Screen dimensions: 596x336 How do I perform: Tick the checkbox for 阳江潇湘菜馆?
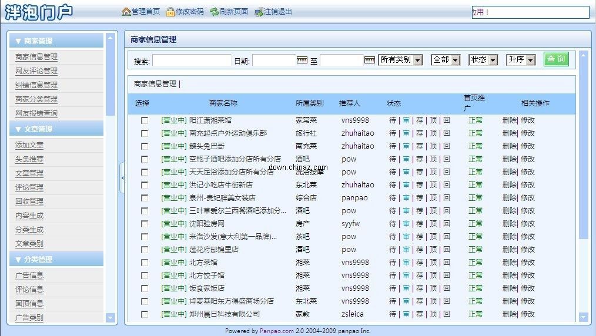tap(145, 120)
